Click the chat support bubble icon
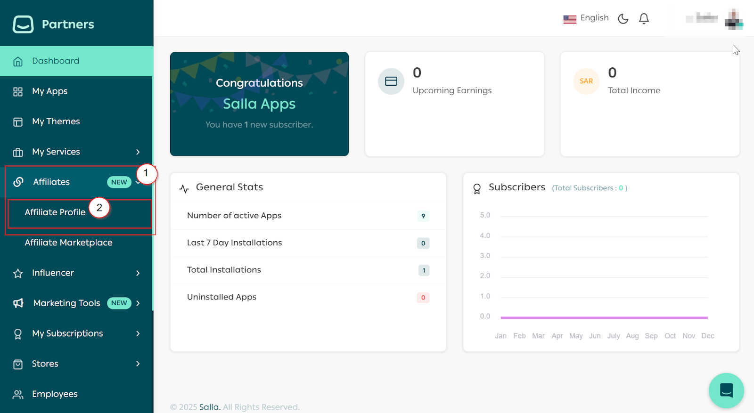This screenshot has width=754, height=413. (x=726, y=390)
